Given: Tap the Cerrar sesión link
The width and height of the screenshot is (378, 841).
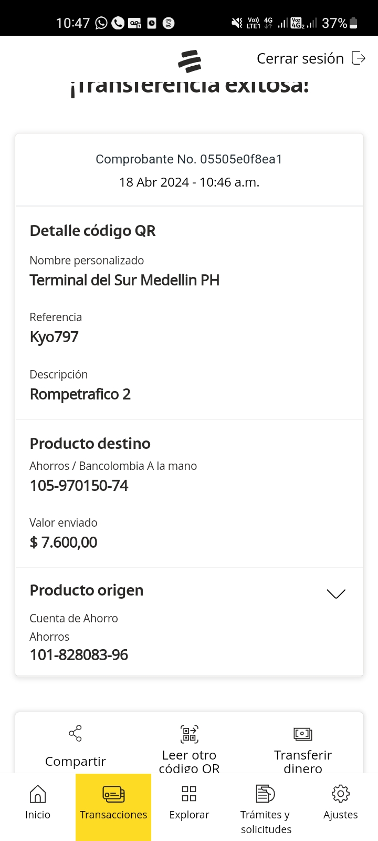Looking at the screenshot, I should (x=300, y=58).
